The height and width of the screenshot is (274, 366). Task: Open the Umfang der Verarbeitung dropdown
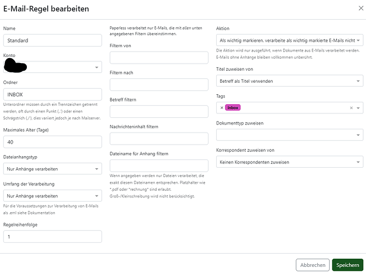click(x=53, y=196)
